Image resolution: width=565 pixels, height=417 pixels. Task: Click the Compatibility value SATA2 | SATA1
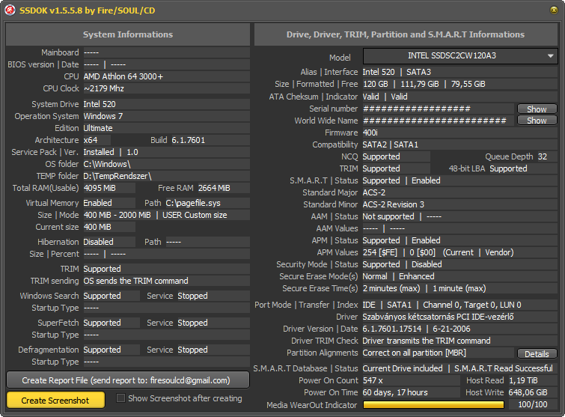point(390,144)
